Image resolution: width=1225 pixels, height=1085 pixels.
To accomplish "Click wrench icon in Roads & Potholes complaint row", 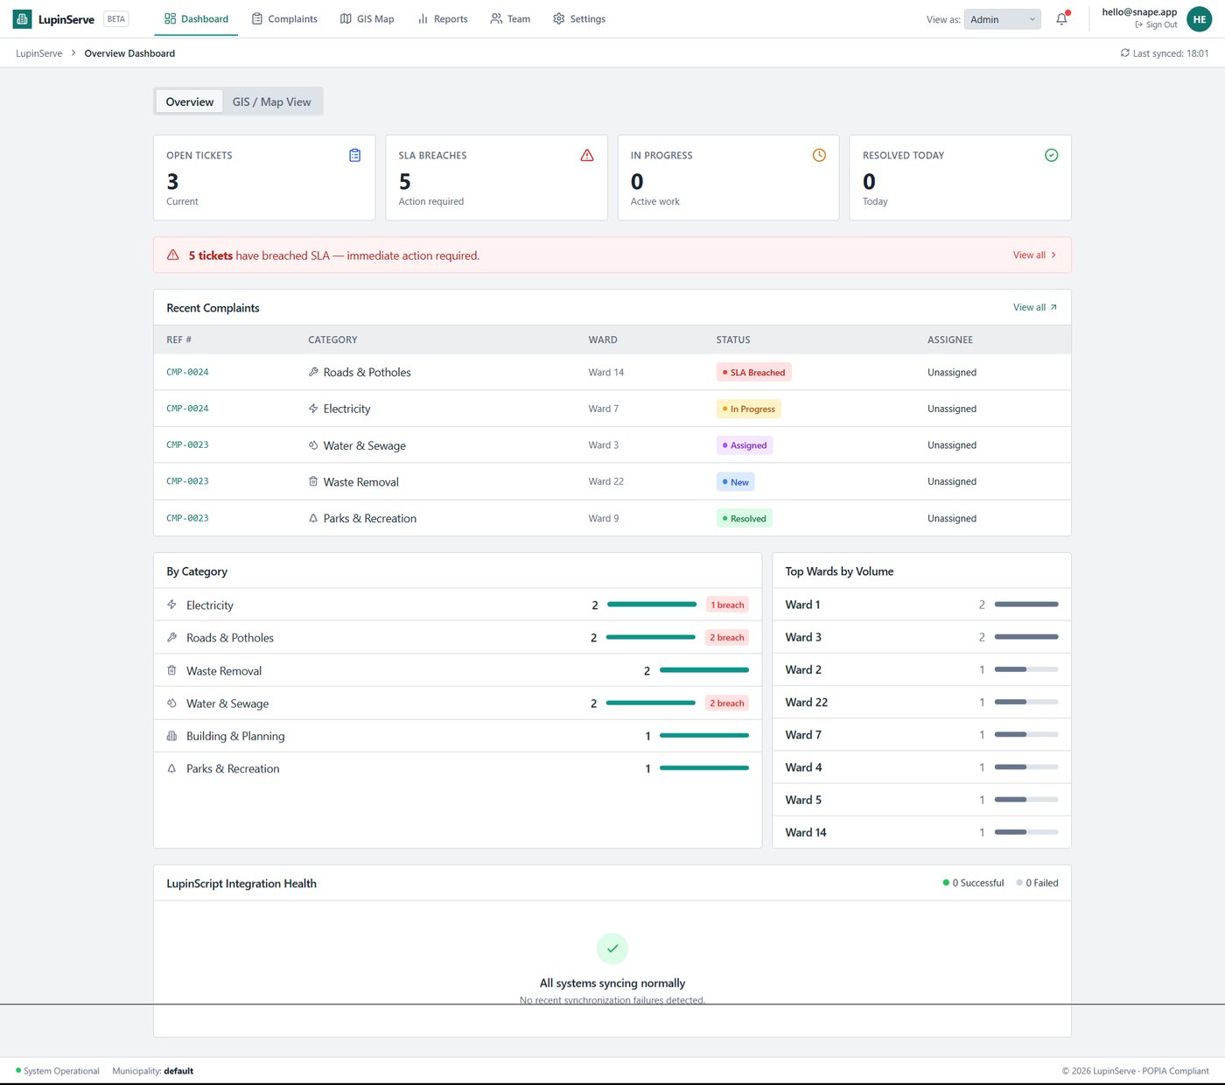I will tap(313, 372).
